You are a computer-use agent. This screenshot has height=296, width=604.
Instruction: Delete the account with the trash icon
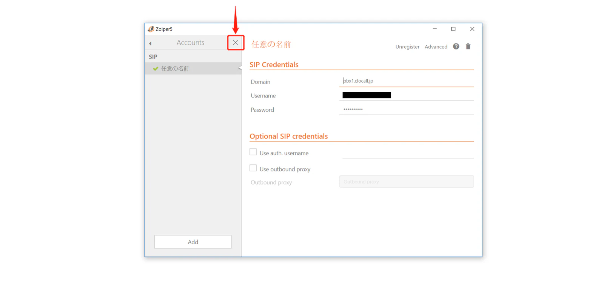tap(468, 46)
